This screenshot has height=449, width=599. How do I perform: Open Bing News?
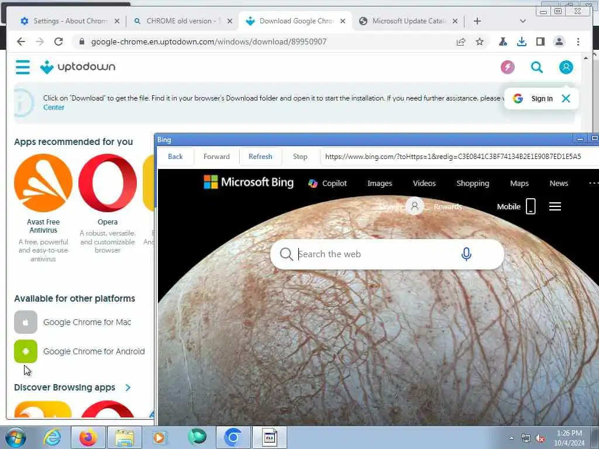tap(559, 183)
